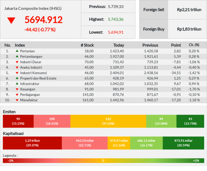Click the red down arrow next to Perdagangan
Viewport: 207px width, 171px height.
click(x=17, y=95)
